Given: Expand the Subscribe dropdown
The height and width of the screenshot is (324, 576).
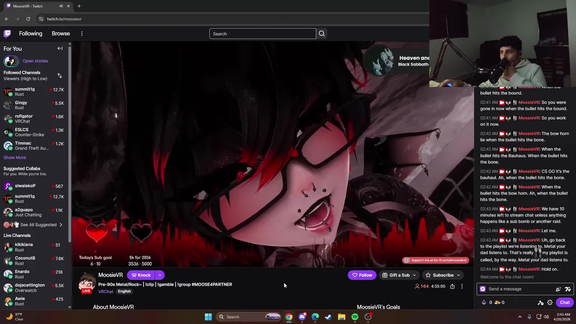Looking at the screenshot, I should (458, 275).
